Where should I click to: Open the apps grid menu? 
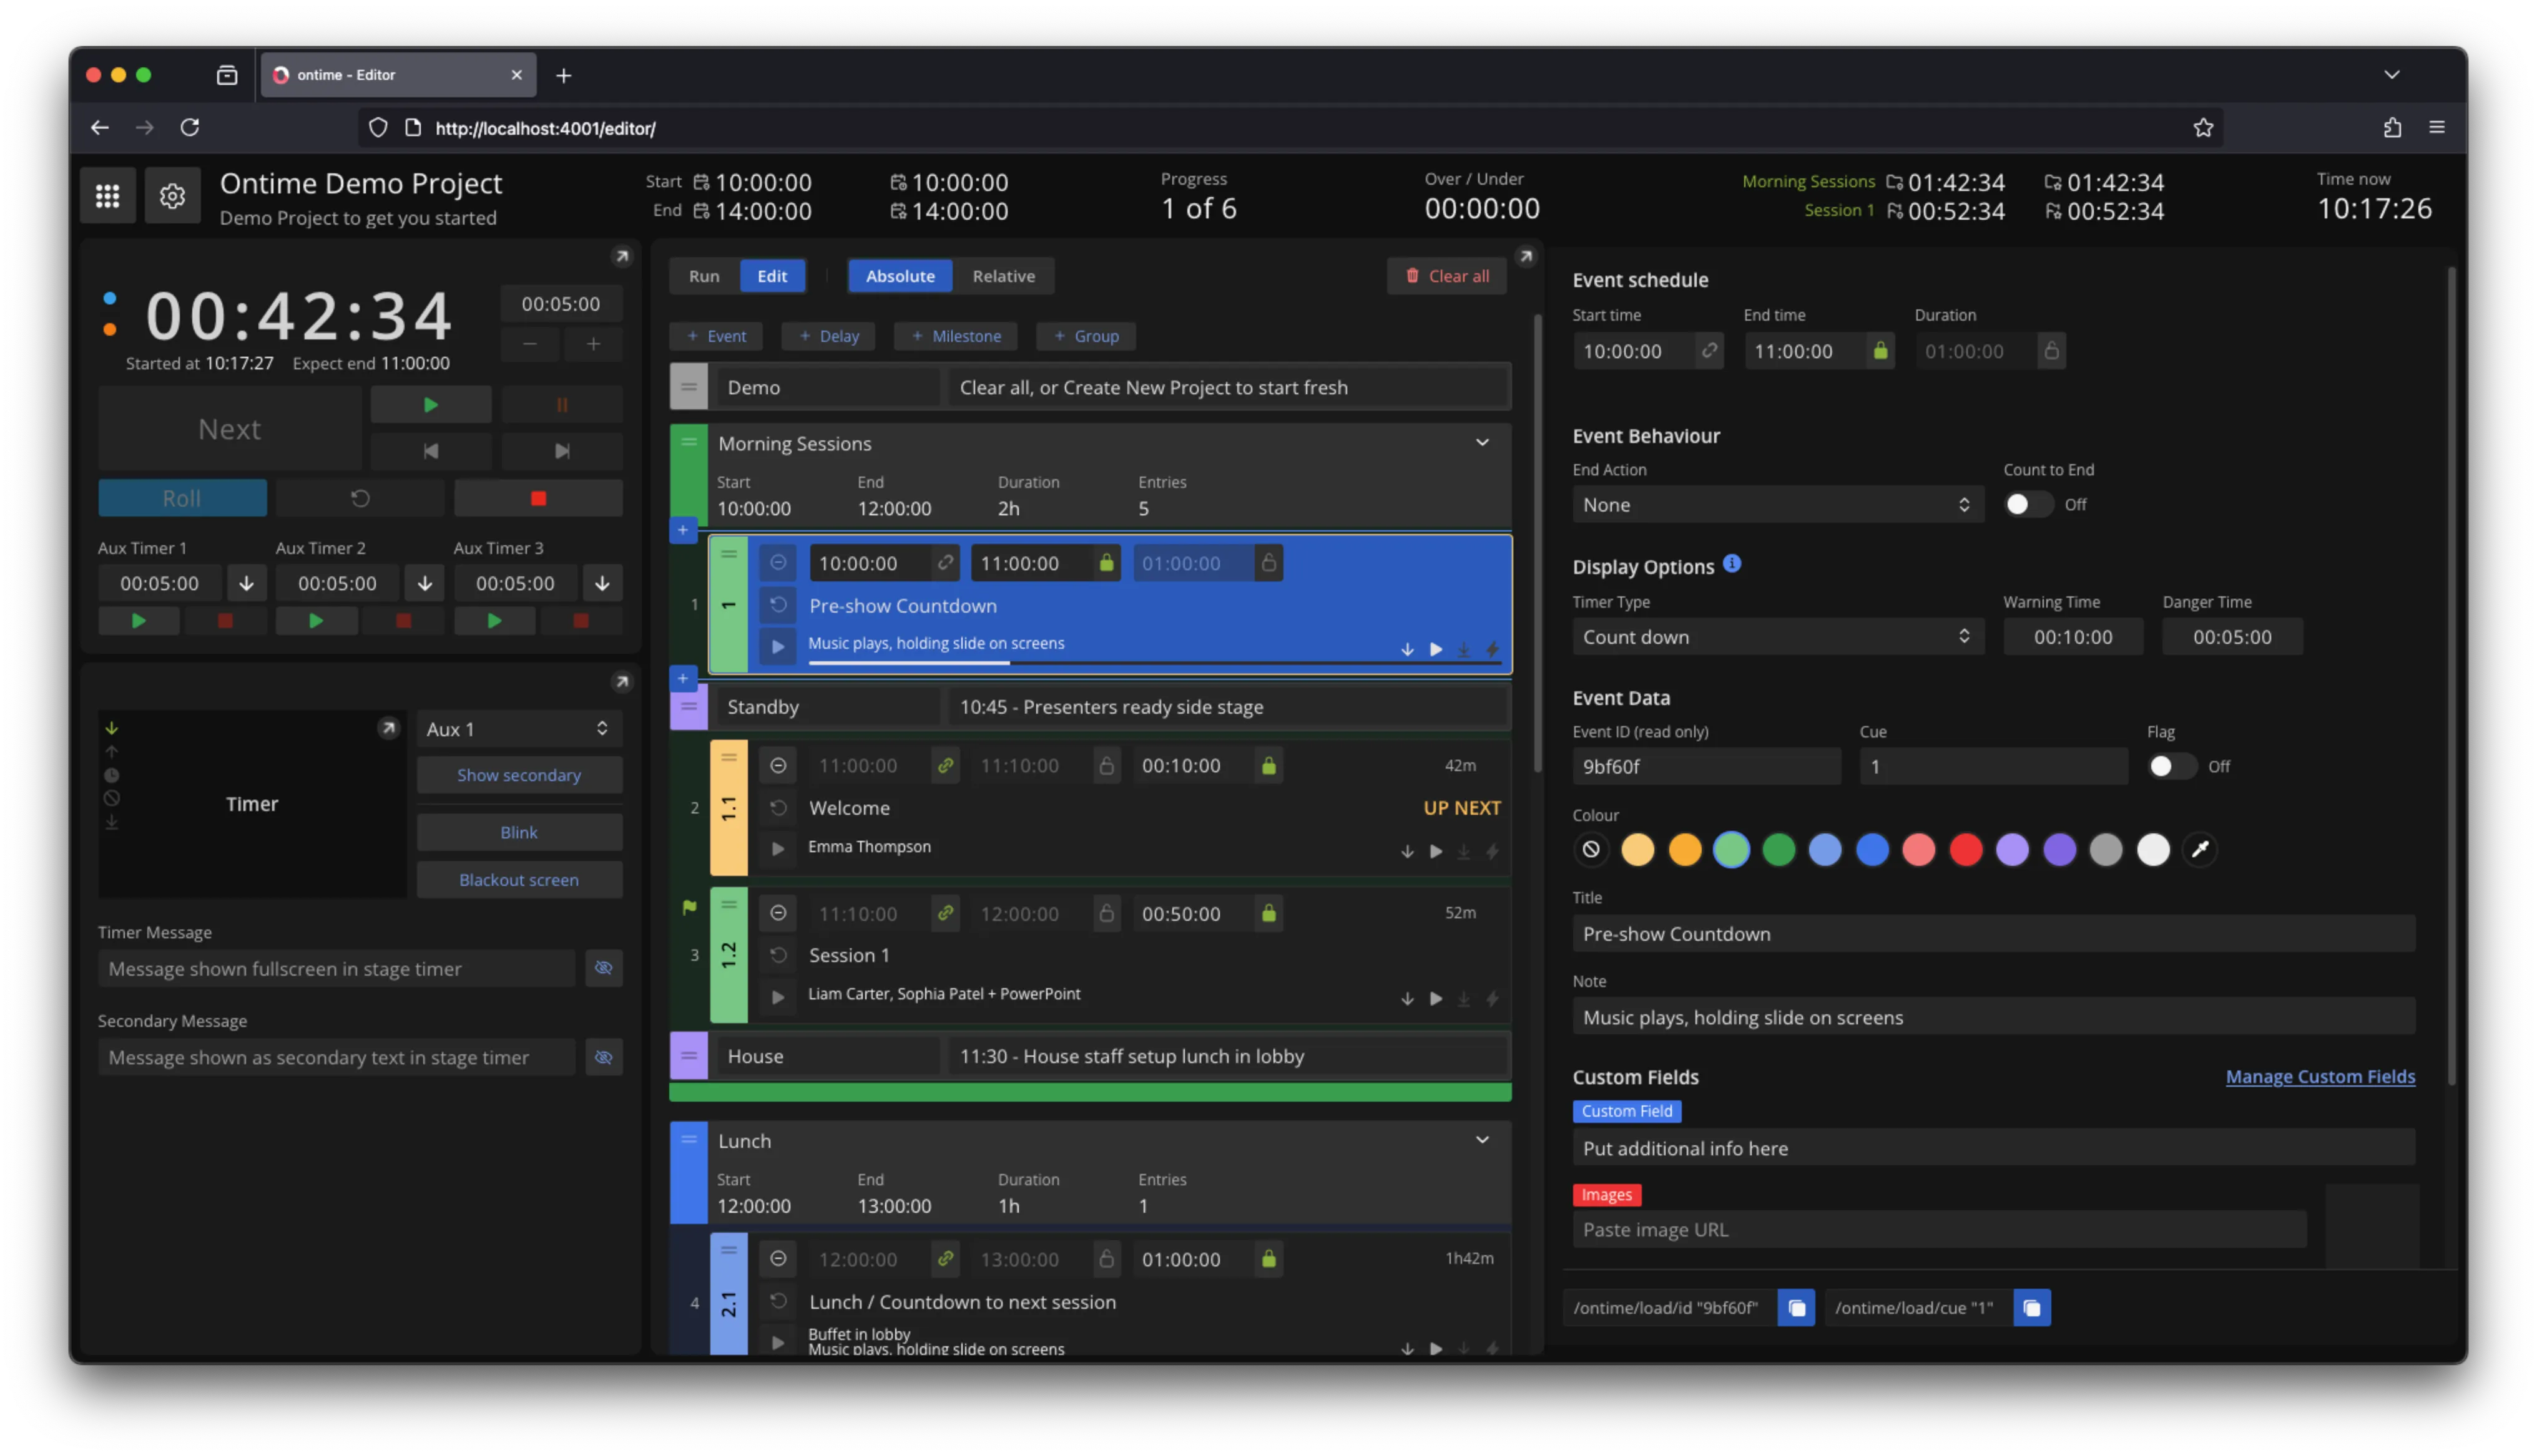[x=108, y=196]
